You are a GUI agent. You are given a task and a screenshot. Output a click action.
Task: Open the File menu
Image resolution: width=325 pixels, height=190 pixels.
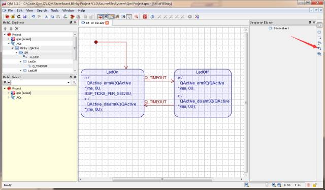click(x=10, y=10)
